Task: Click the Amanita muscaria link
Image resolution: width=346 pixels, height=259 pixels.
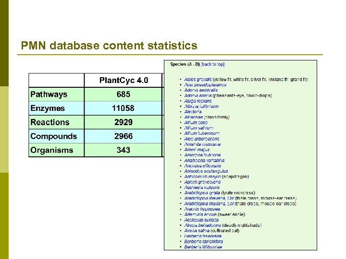Action: 202,144
